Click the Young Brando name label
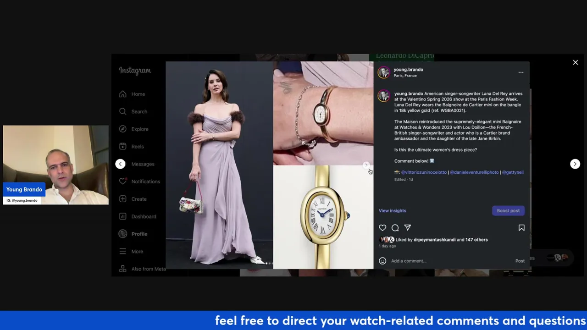Image resolution: width=587 pixels, height=330 pixels. click(24, 189)
